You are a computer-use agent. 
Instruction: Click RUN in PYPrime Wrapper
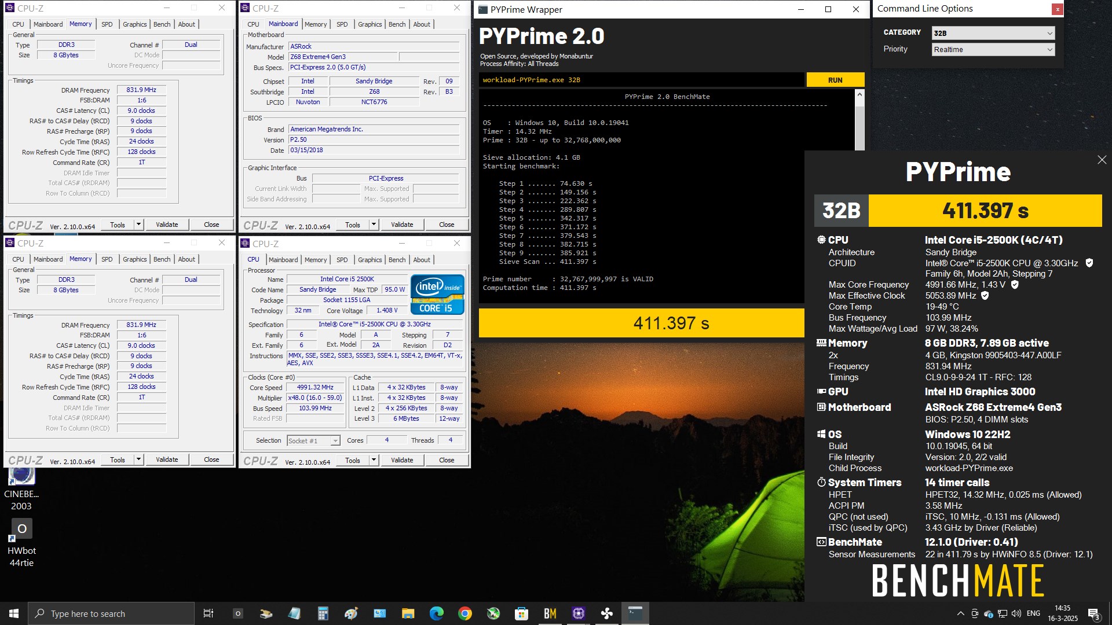pyautogui.click(x=835, y=80)
